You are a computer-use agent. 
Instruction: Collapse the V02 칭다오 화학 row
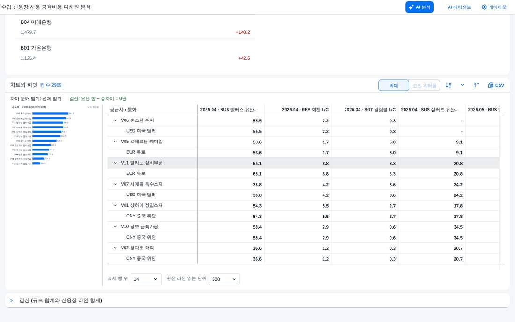pos(115,247)
